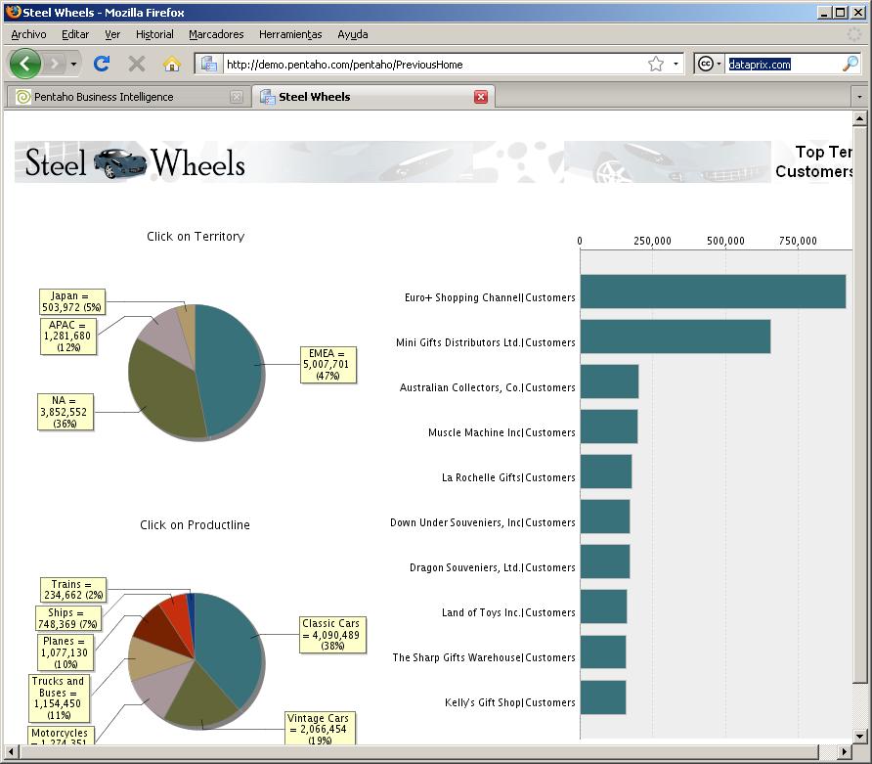Click the Back navigation arrow
This screenshot has width=872, height=764.
(x=25, y=63)
